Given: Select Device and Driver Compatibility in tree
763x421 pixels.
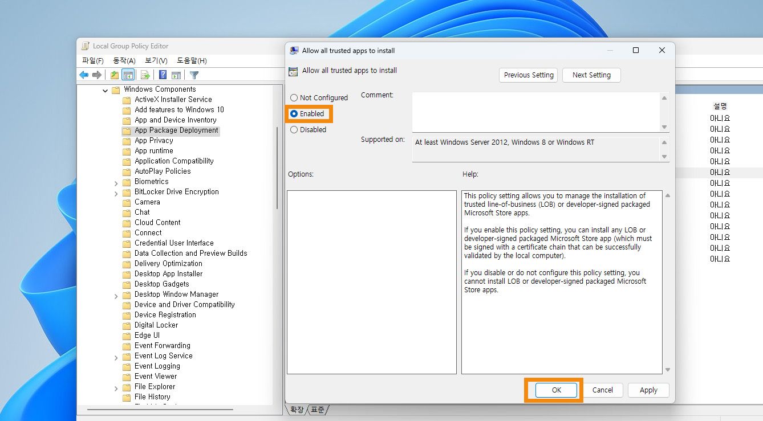Looking at the screenshot, I should (x=185, y=305).
